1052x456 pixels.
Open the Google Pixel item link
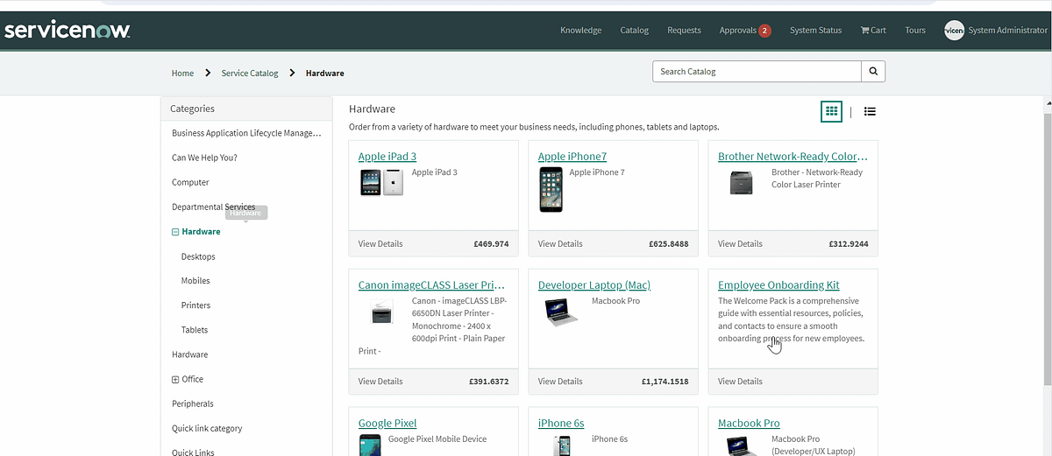pos(387,424)
